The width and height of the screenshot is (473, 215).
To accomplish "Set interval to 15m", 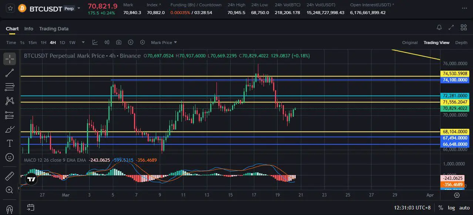I will [33, 43].
